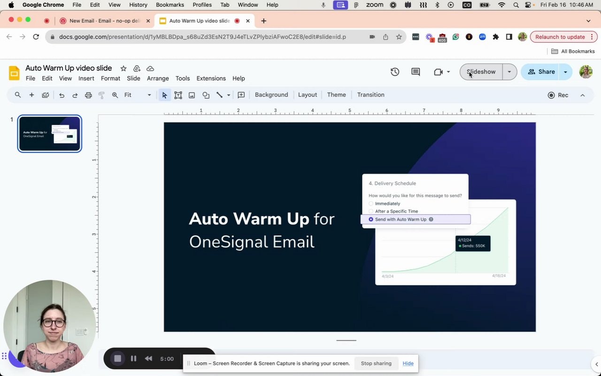Select the Paint format tool
The image size is (601, 376).
point(101,94)
